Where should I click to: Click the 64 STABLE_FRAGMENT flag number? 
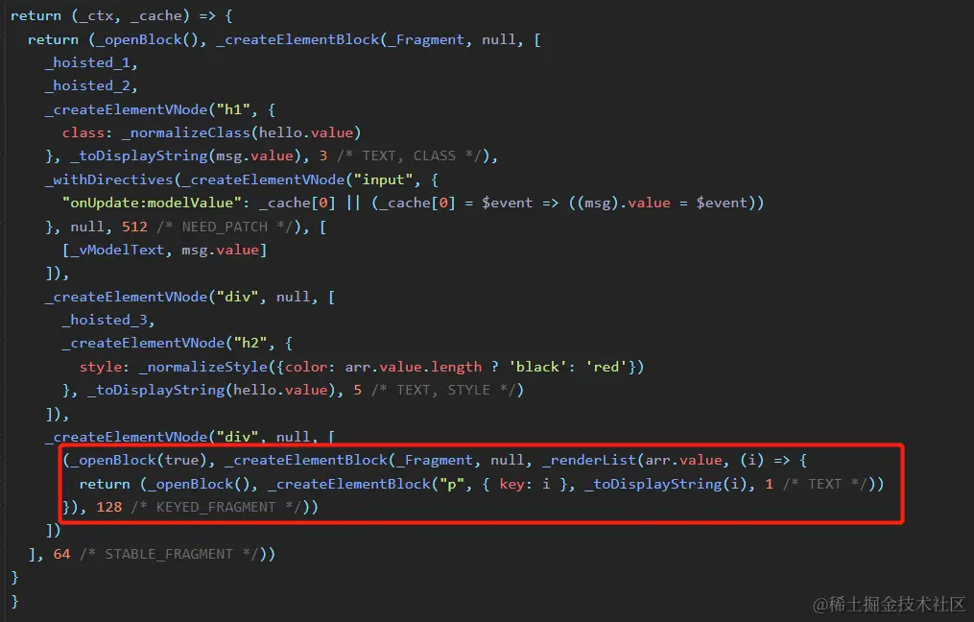pos(62,554)
